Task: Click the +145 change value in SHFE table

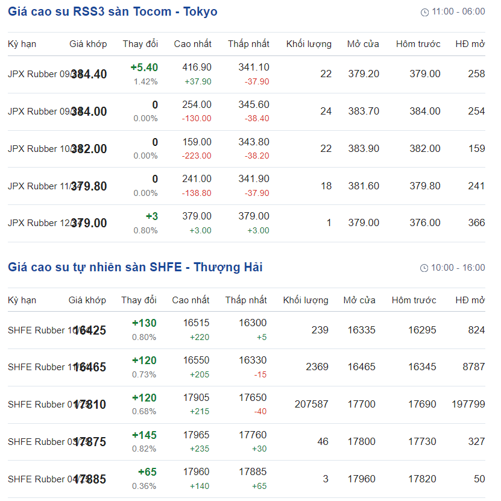Action: pos(144,435)
